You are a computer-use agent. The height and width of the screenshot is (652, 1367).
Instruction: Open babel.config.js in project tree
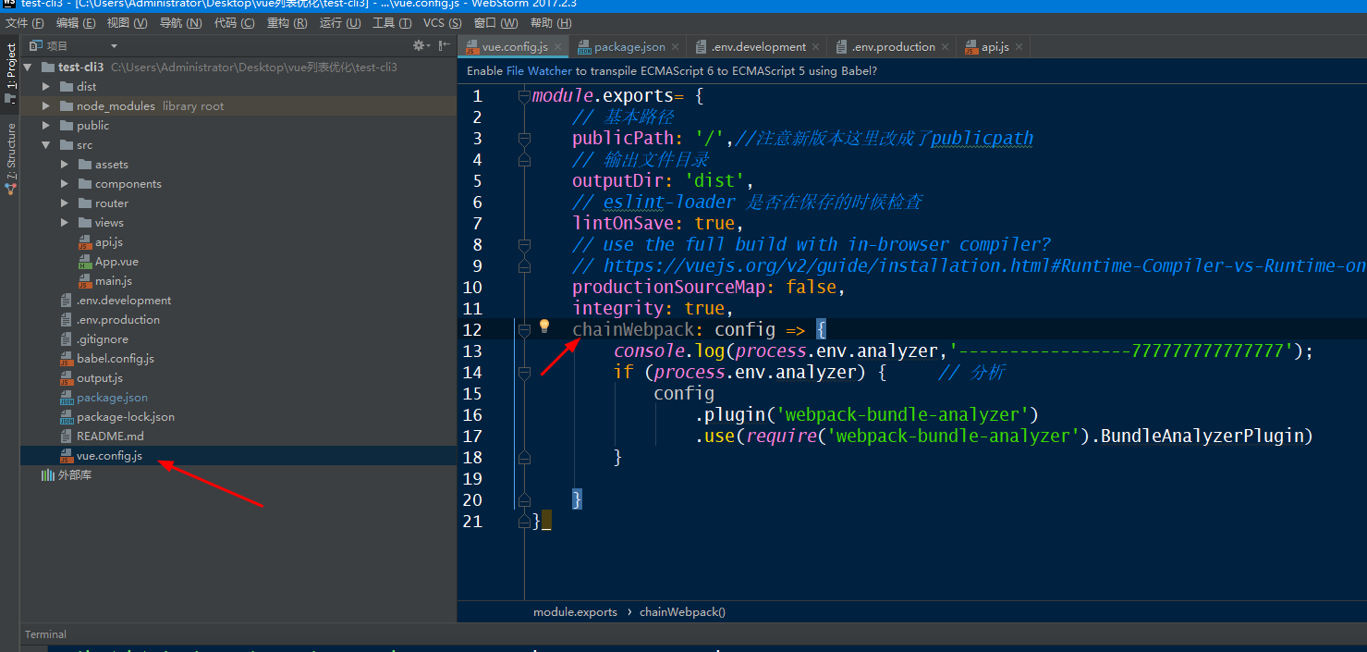115,359
